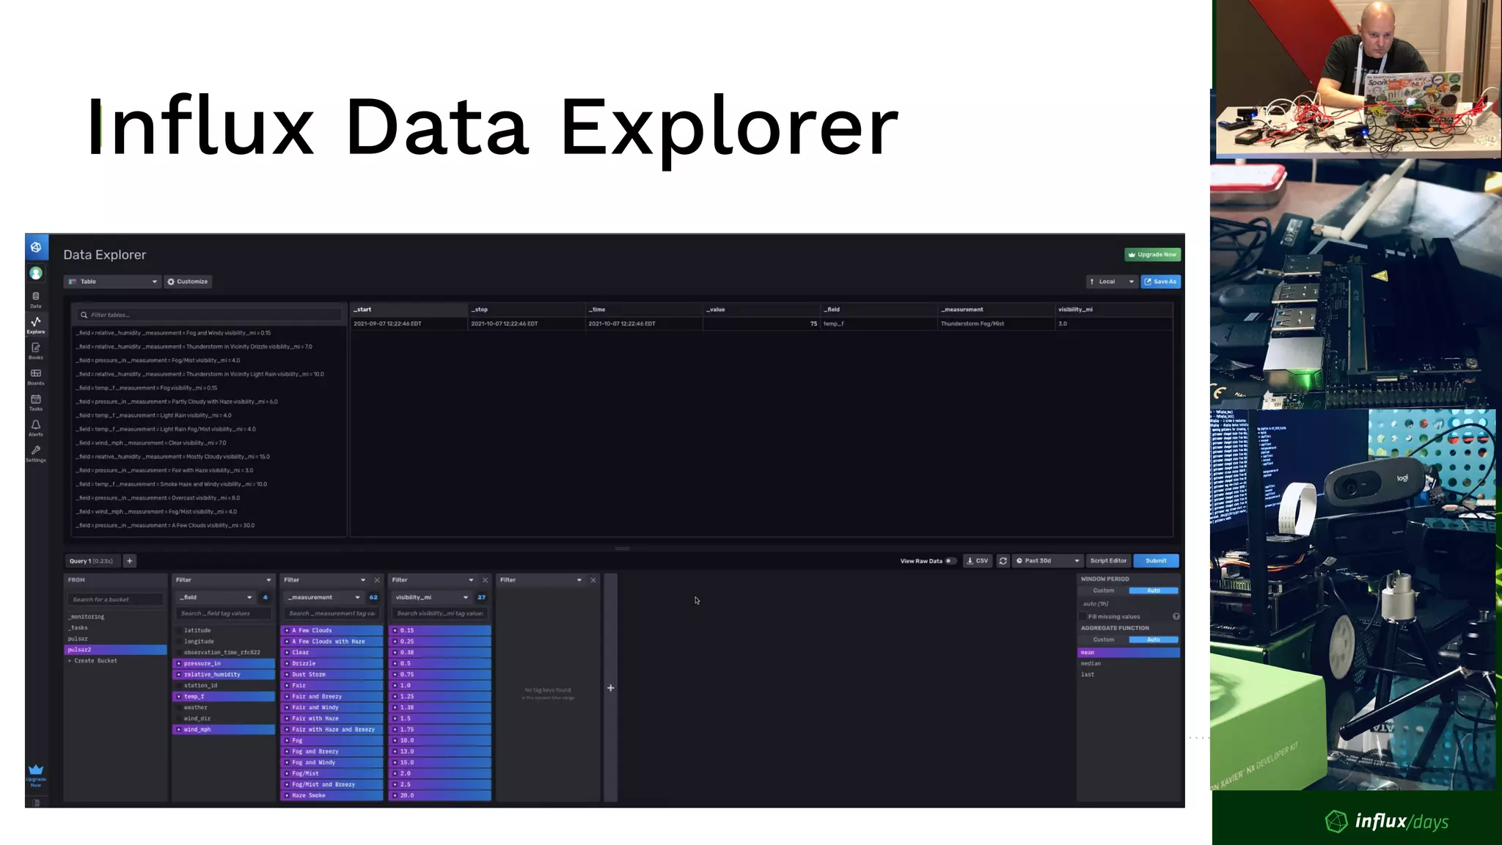
Task: Deselect the relative_humidity field
Action: 224,674
